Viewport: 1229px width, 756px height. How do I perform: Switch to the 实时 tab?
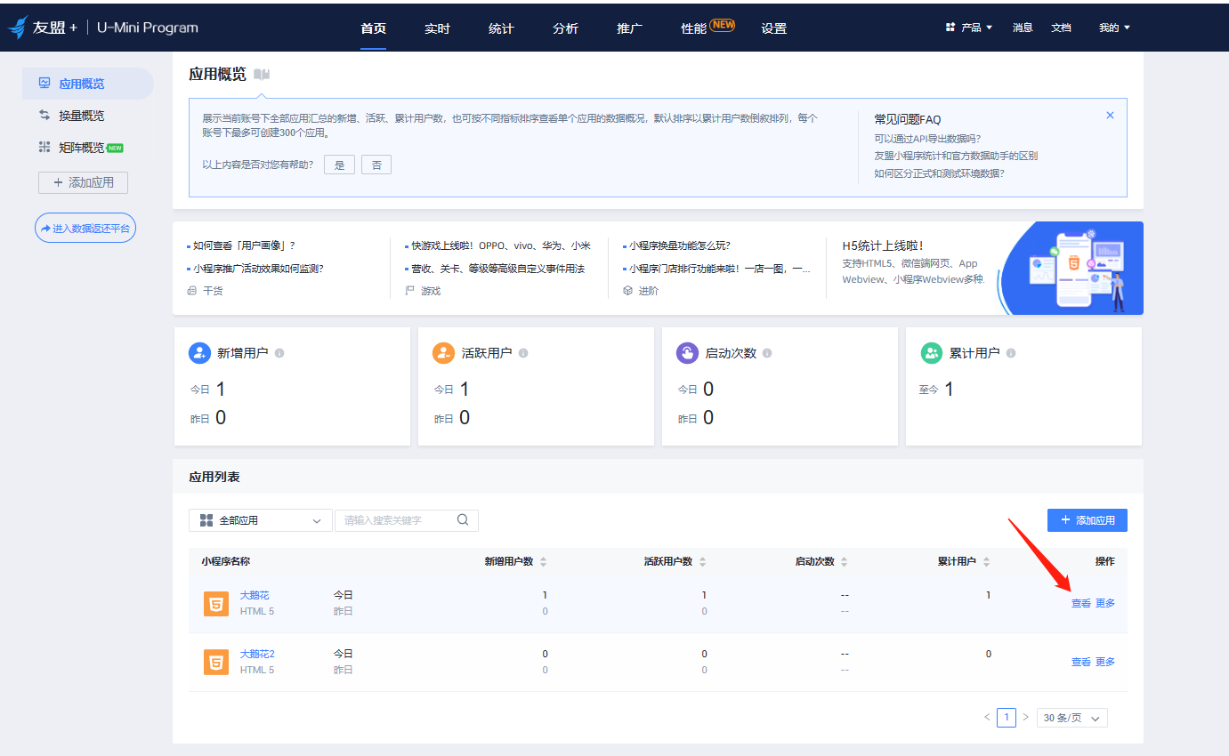point(437,28)
